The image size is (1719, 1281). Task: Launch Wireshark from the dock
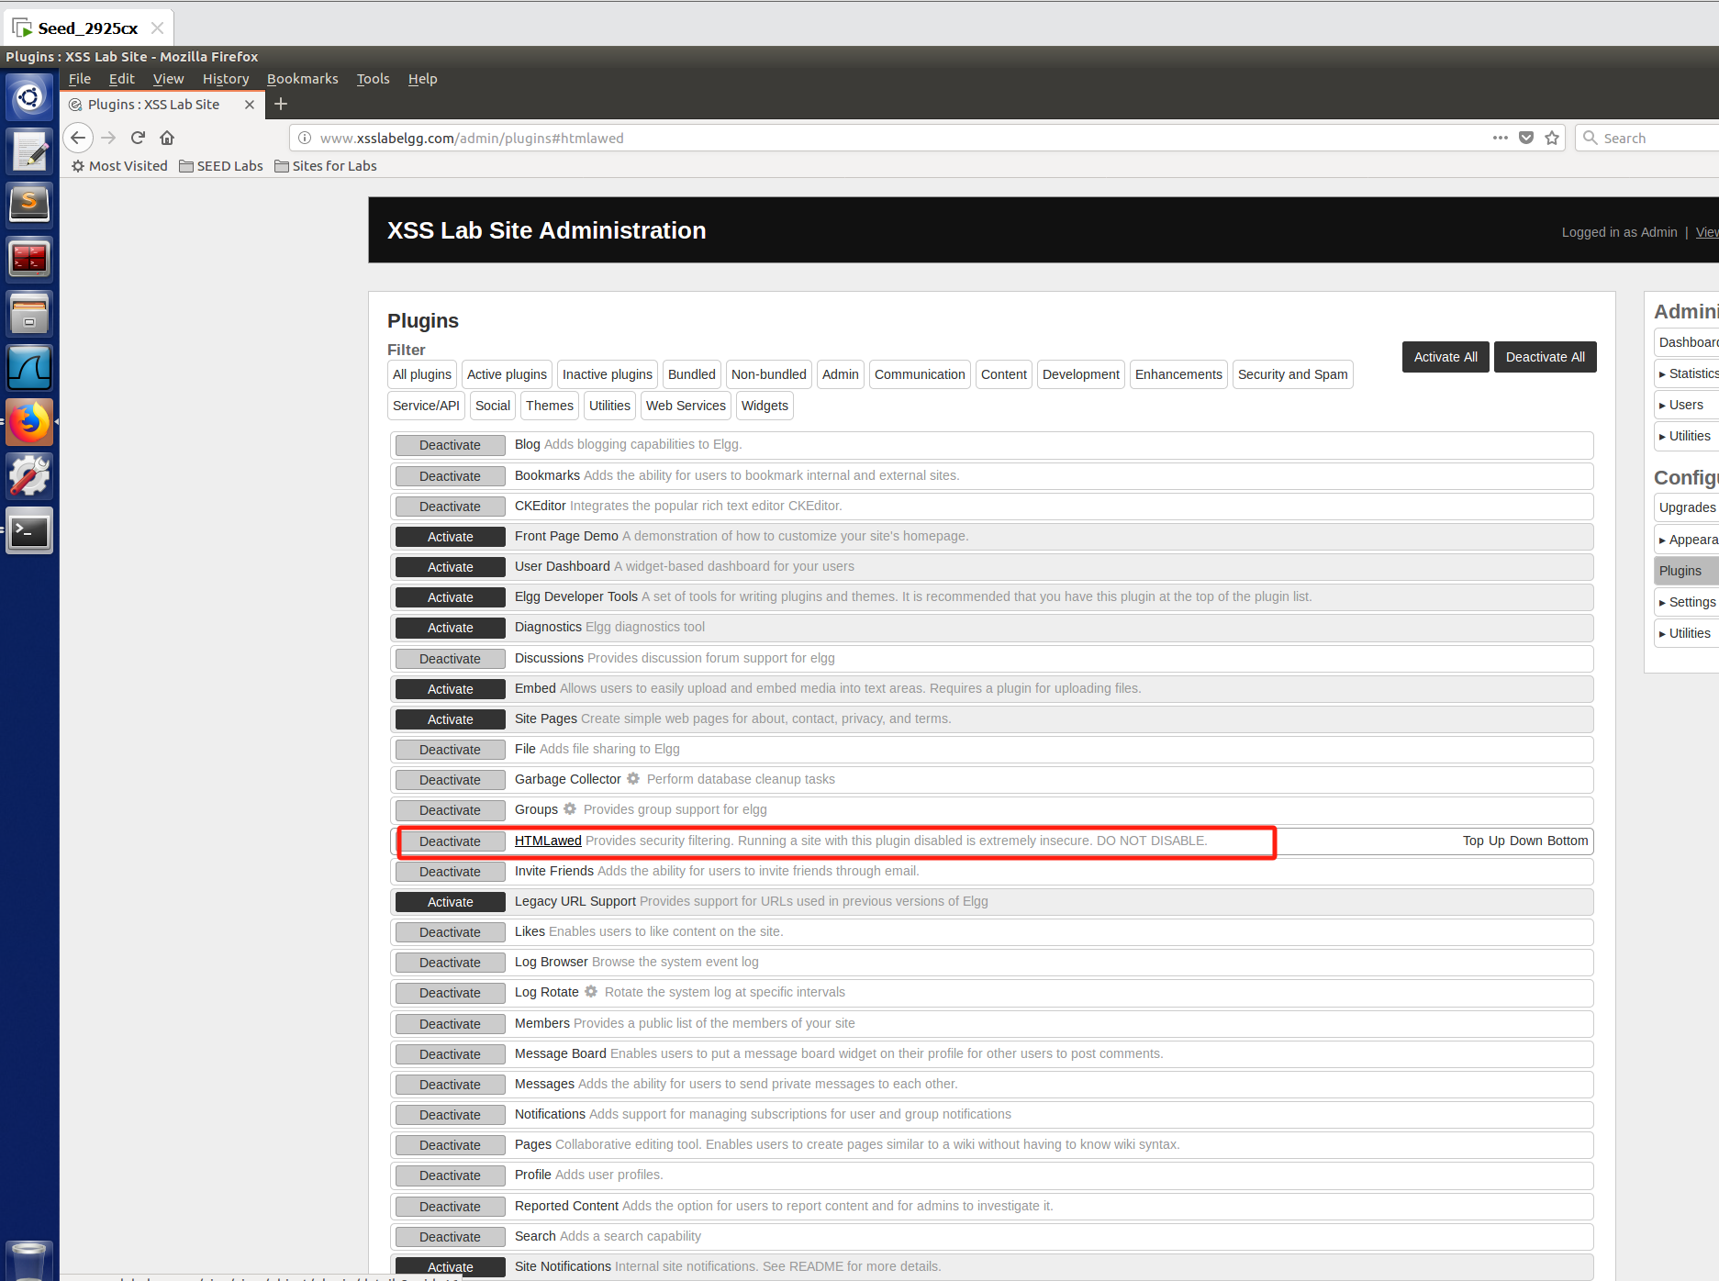[x=29, y=368]
